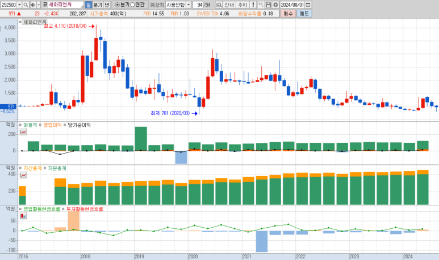Open the chart lookup magnifier icon
The height and width of the screenshot is (260, 439).
point(219,5)
